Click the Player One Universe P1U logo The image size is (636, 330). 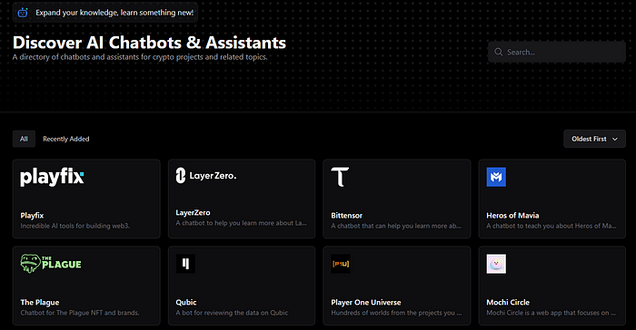pos(341,264)
